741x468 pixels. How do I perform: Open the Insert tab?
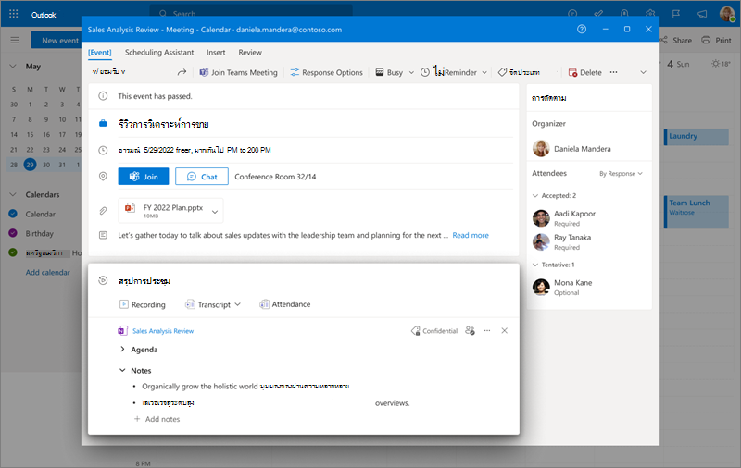pos(216,53)
